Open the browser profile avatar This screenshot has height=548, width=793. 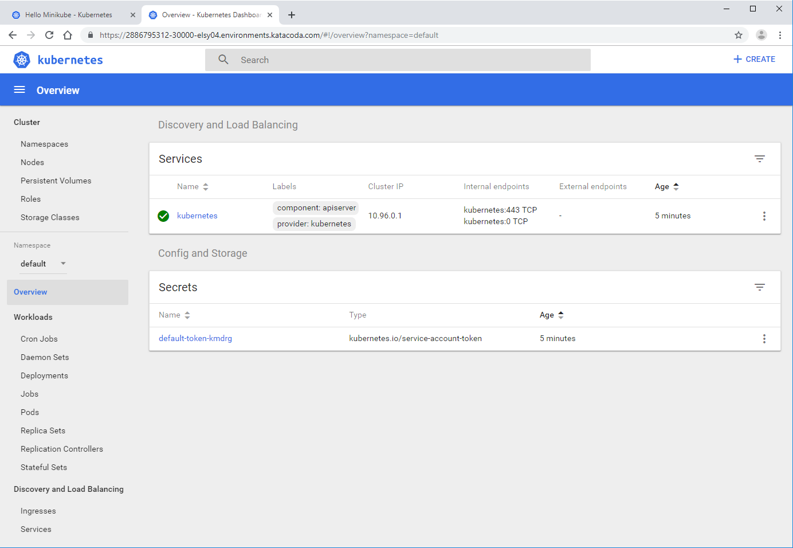[761, 35]
